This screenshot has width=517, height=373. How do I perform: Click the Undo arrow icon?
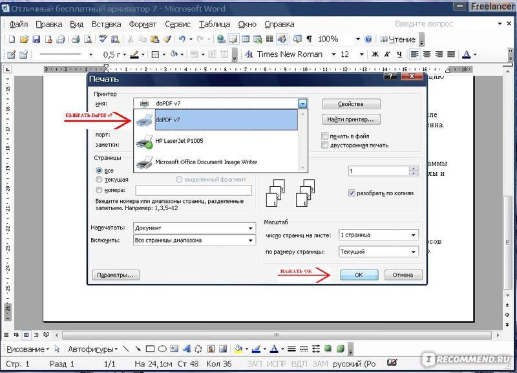point(182,39)
